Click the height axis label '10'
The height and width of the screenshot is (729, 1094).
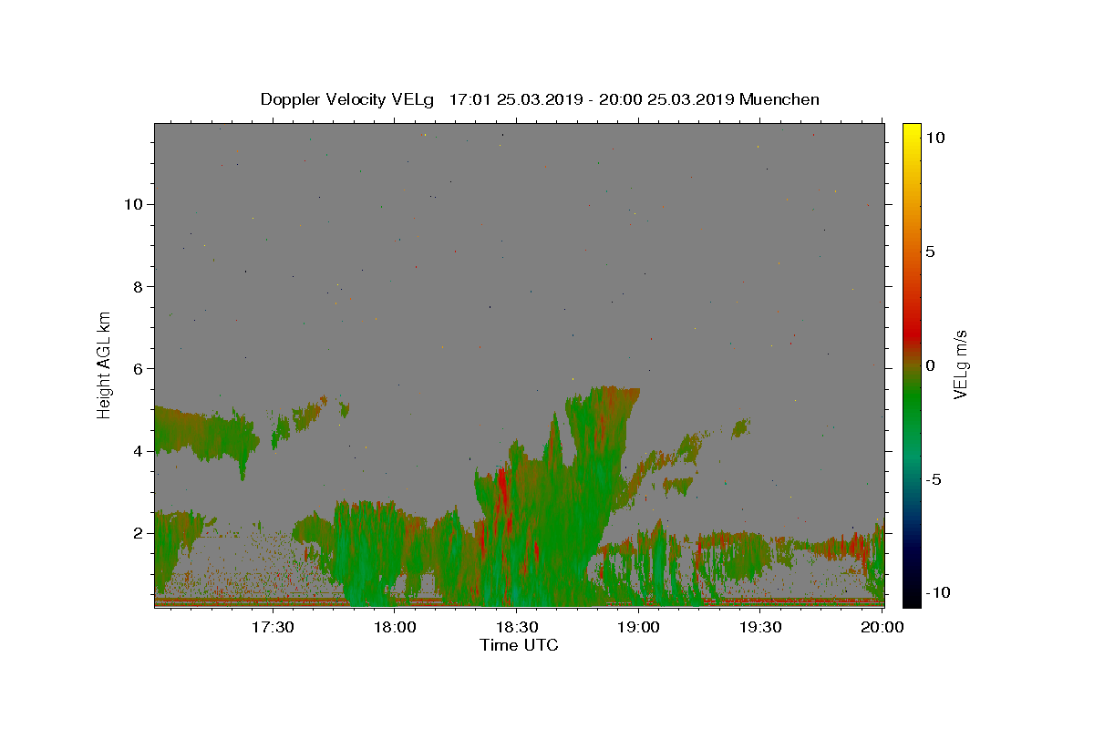[133, 204]
